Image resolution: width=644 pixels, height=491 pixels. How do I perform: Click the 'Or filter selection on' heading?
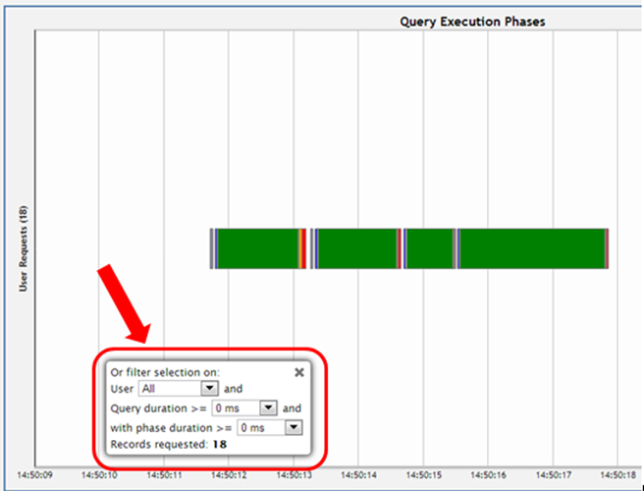click(165, 372)
